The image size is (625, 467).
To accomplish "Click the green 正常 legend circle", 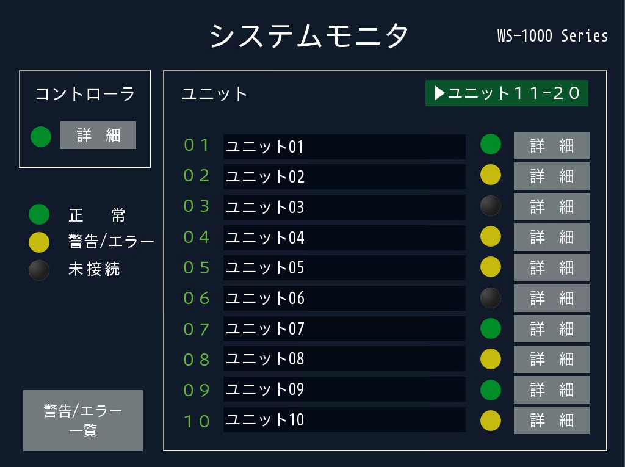I will tap(39, 215).
